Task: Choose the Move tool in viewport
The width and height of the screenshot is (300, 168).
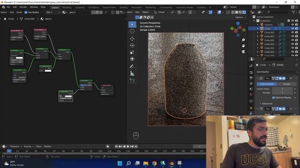Action: click(x=132, y=39)
